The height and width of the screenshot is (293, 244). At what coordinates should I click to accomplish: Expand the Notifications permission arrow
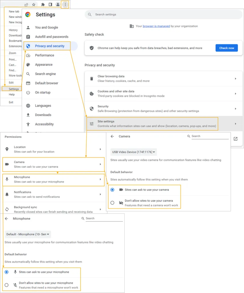click(100, 194)
